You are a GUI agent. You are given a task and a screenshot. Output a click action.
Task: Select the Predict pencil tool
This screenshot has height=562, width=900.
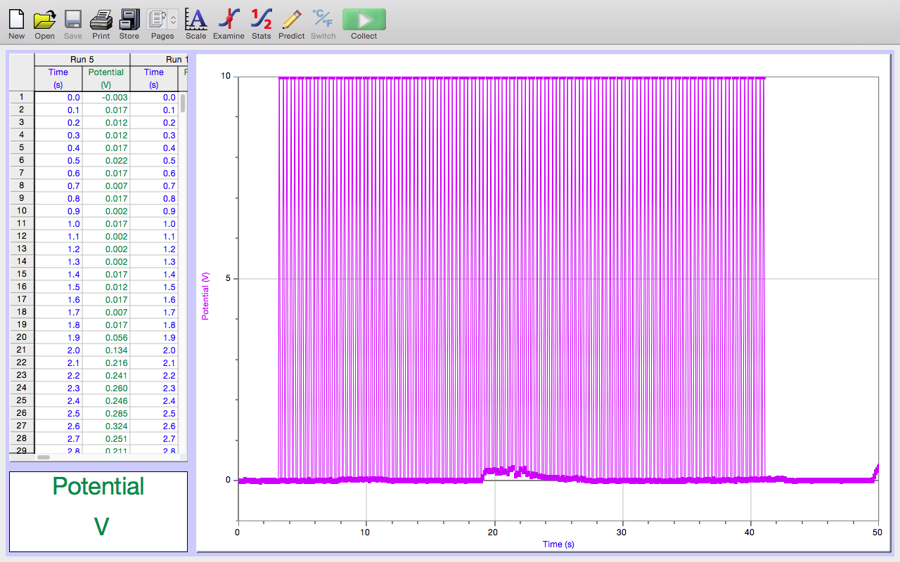(x=291, y=19)
